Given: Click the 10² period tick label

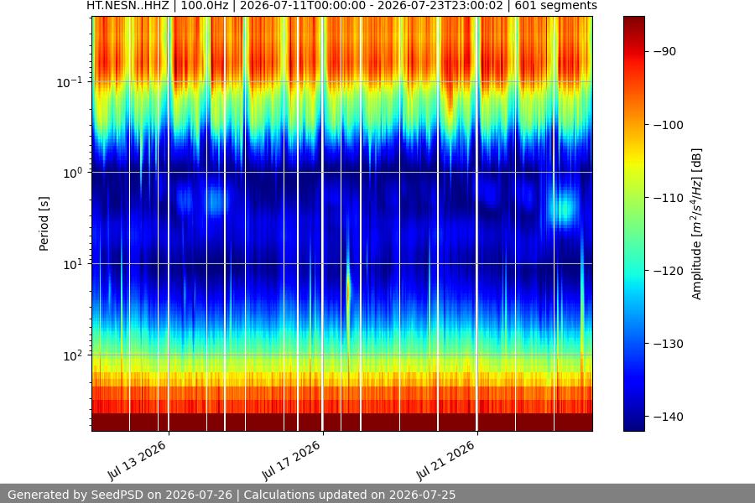Looking at the screenshot, I should pyautogui.click(x=72, y=355).
